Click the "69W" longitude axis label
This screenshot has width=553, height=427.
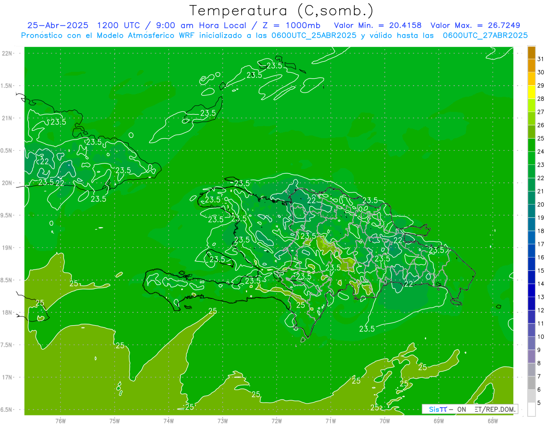(439, 421)
